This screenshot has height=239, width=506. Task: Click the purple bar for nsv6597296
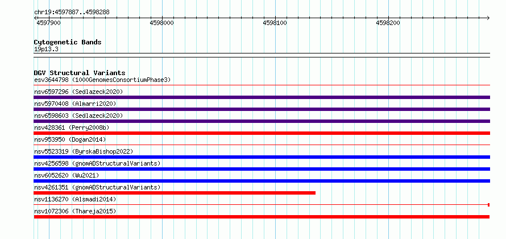point(262,97)
